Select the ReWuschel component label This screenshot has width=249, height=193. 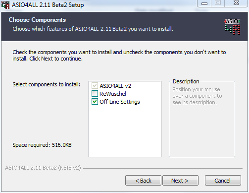click(x=113, y=94)
